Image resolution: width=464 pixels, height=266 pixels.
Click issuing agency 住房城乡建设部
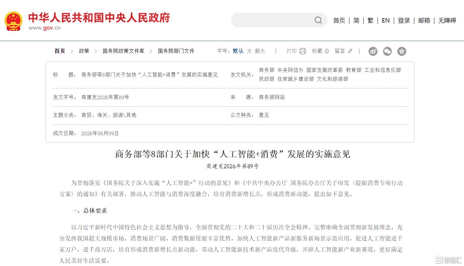(x=295, y=79)
